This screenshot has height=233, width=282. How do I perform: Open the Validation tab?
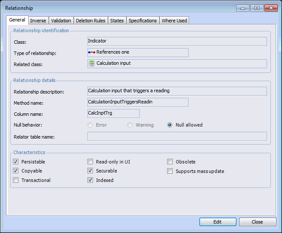click(61, 21)
